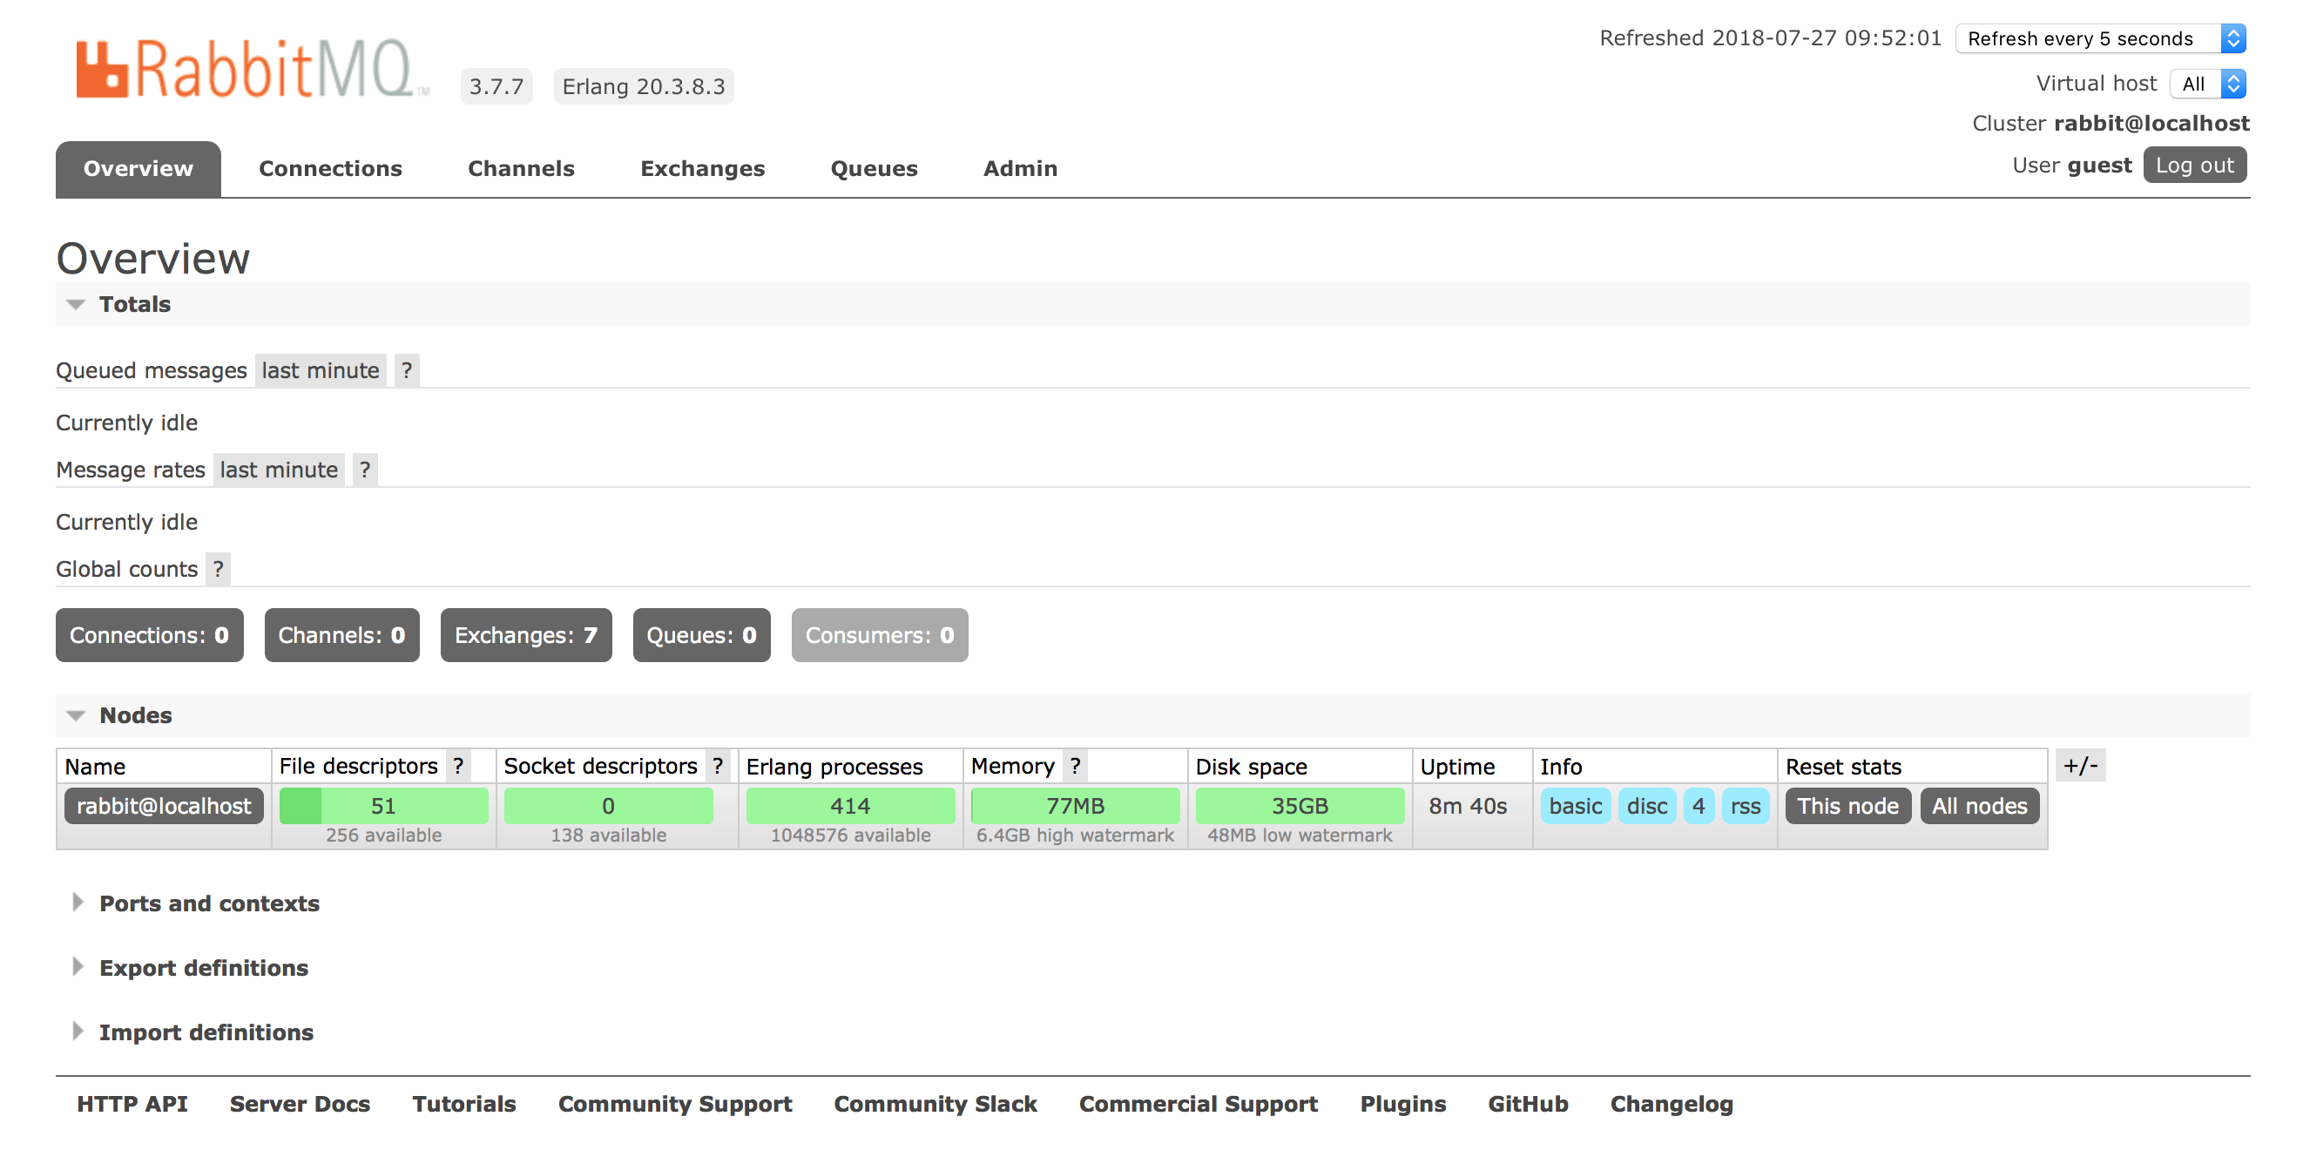Click the RabbitMQ logo
Image resolution: width=2303 pixels, height=1157 pixels.
pyautogui.click(x=252, y=69)
